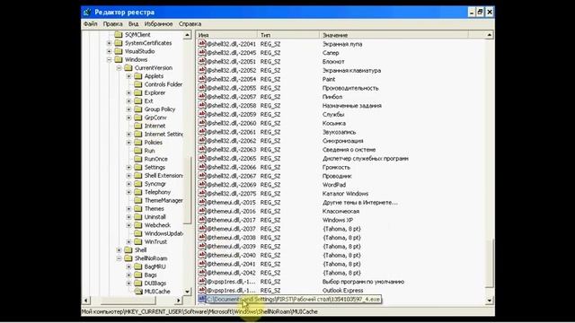
Task: Click the string icon of the Paint entry
Action: 201,79
